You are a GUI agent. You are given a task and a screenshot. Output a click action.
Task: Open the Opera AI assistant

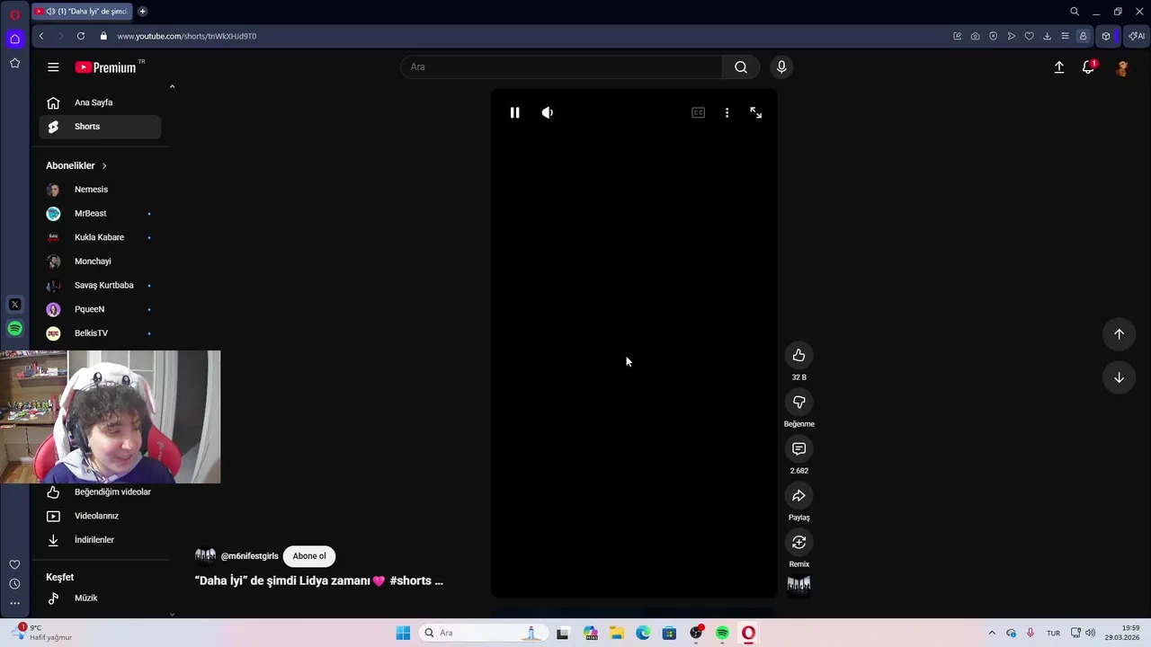(1137, 36)
